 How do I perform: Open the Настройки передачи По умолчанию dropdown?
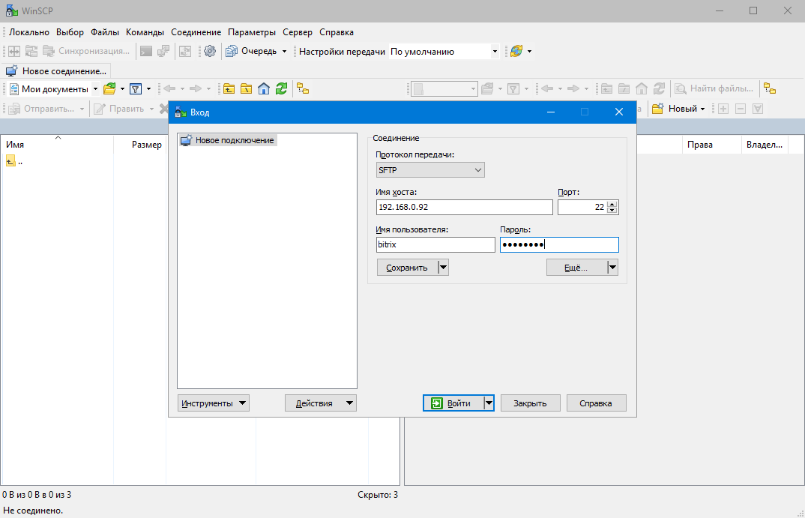[x=493, y=51]
